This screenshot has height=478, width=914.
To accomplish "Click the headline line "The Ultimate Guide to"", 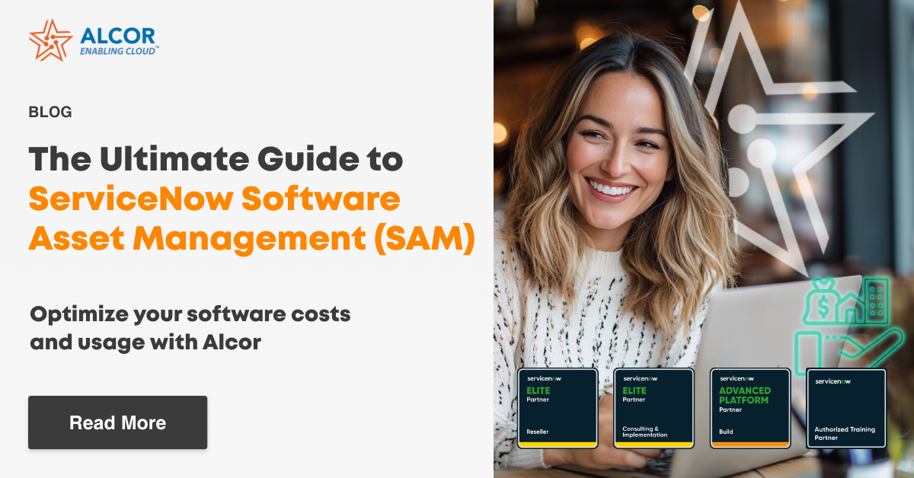I will coord(216,160).
